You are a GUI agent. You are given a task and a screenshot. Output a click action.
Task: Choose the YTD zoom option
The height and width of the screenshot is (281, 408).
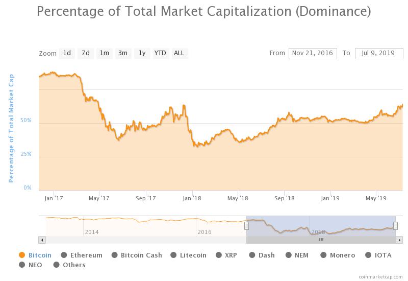[160, 53]
